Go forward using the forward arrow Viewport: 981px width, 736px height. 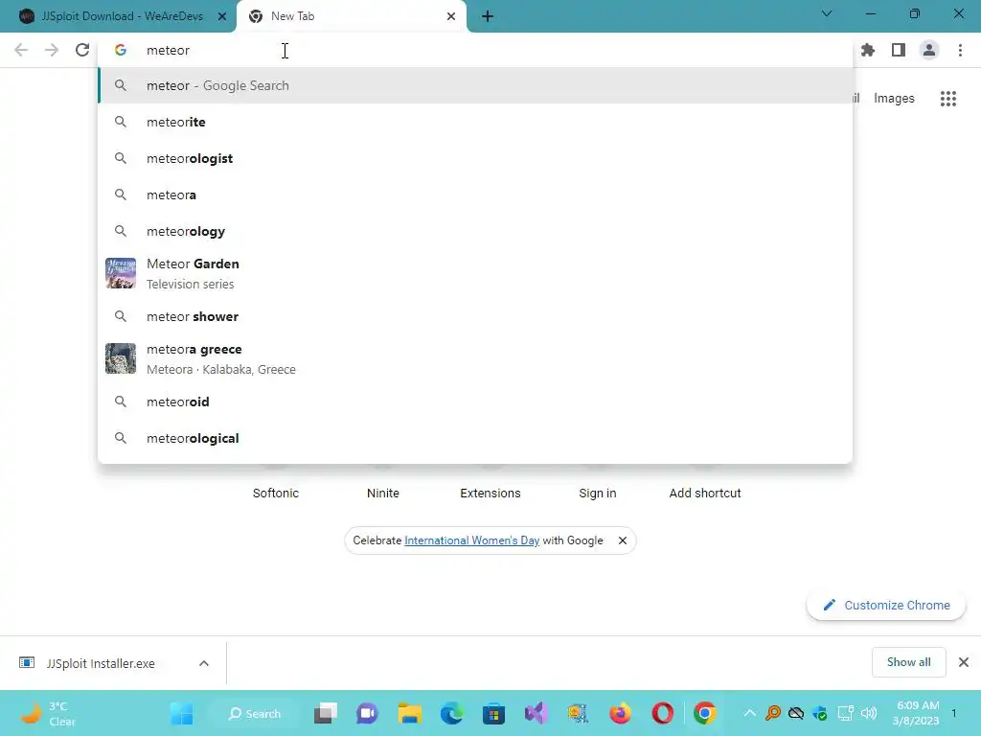tap(52, 50)
